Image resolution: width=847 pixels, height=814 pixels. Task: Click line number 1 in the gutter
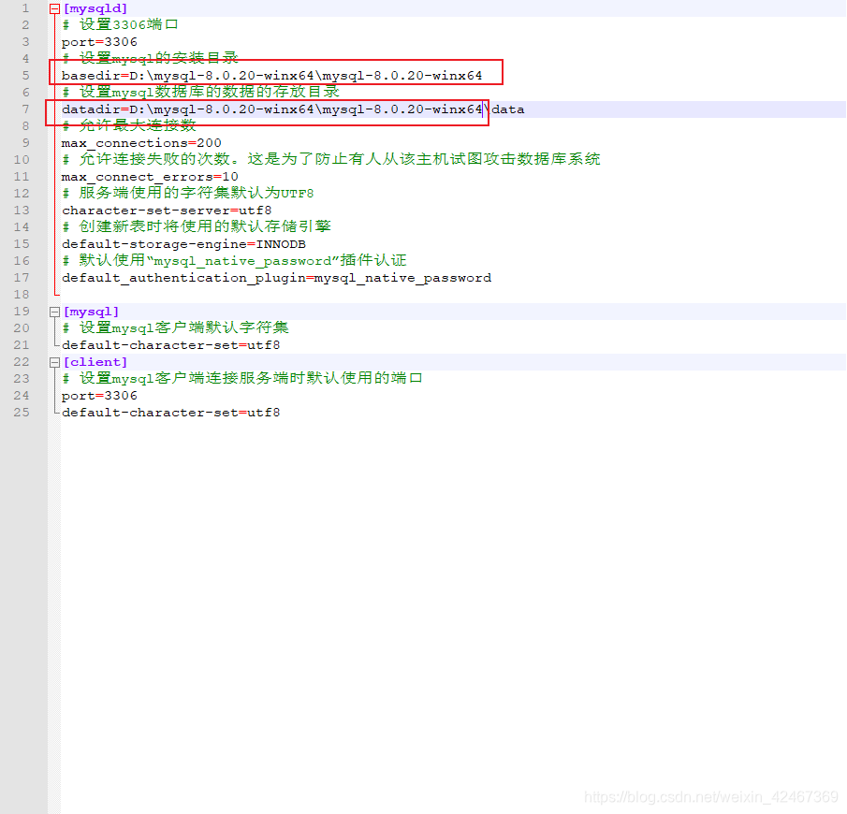(24, 7)
